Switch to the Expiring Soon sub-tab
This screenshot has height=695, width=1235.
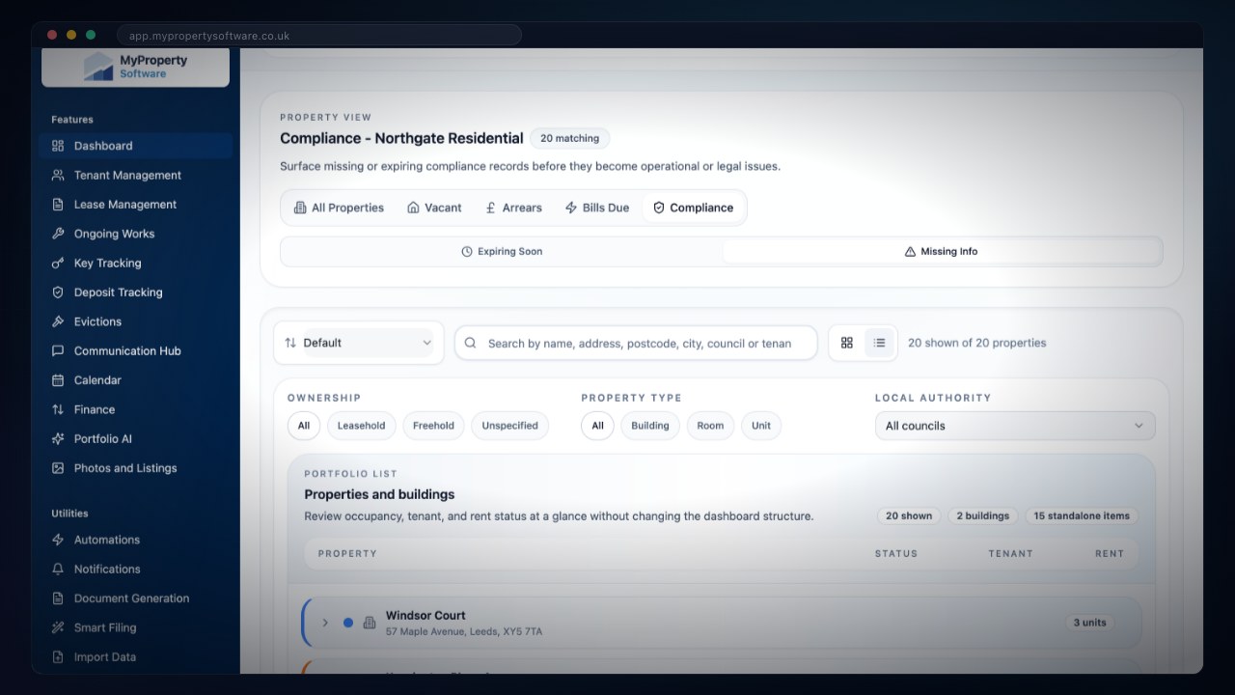click(x=502, y=251)
